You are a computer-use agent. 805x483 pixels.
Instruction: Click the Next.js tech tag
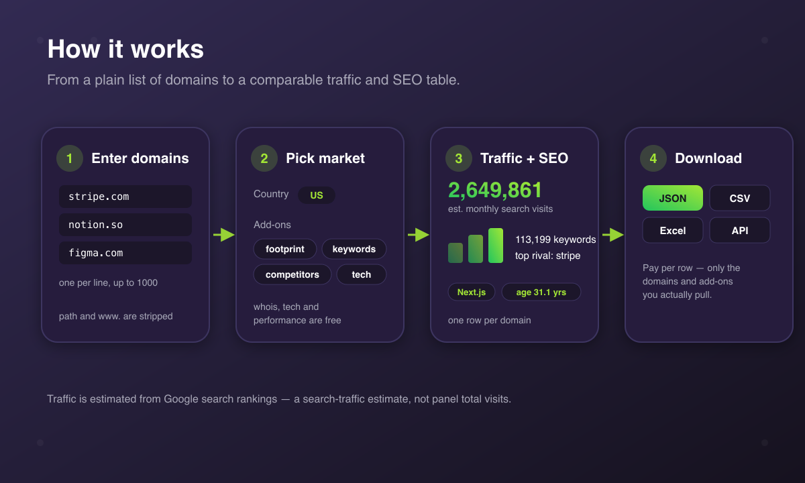pyautogui.click(x=472, y=292)
